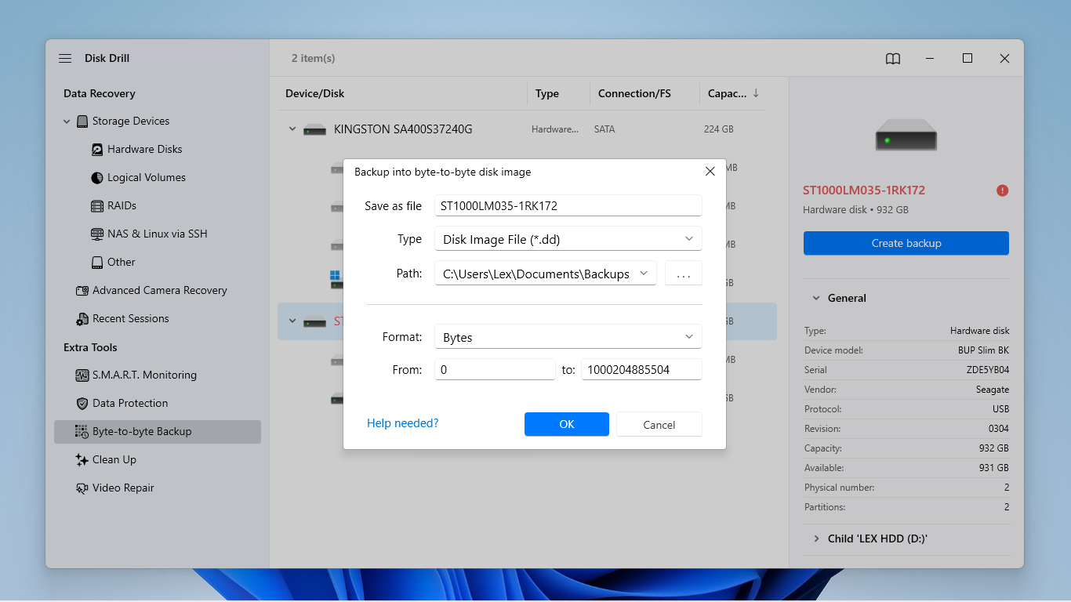Collapse the General section
The height and width of the screenshot is (602, 1071).
tap(816, 299)
